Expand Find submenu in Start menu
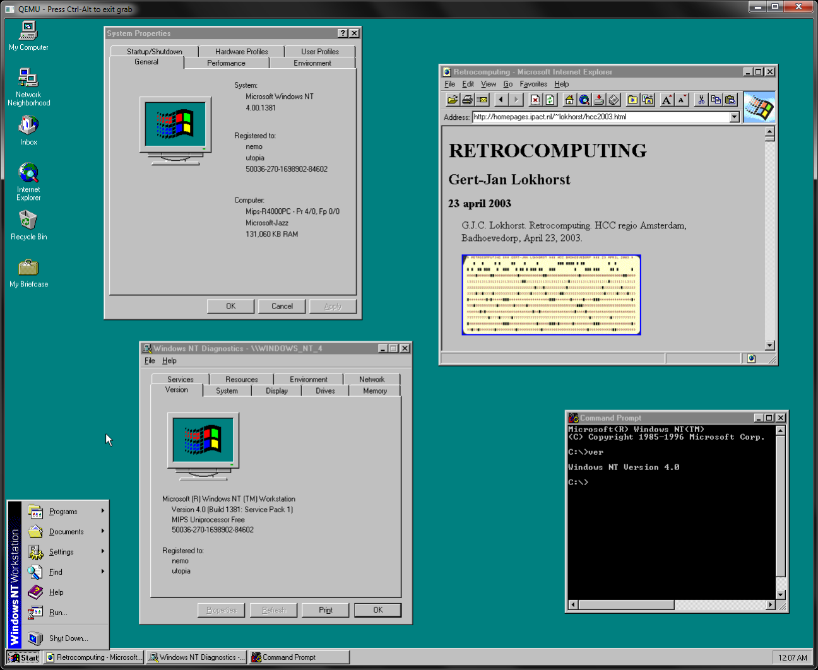This screenshot has width=818, height=670. point(66,572)
